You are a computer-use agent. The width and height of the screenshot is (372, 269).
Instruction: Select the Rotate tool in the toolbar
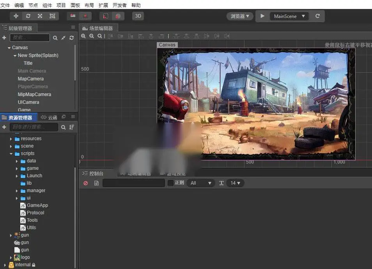pyautogui.click(x=28, y=16)
